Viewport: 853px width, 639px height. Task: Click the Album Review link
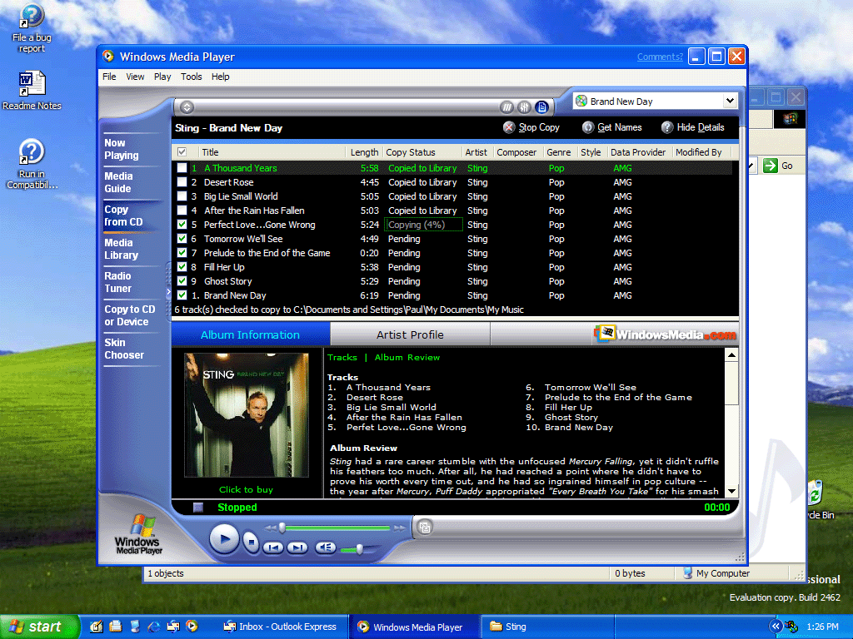pos(407,358)
